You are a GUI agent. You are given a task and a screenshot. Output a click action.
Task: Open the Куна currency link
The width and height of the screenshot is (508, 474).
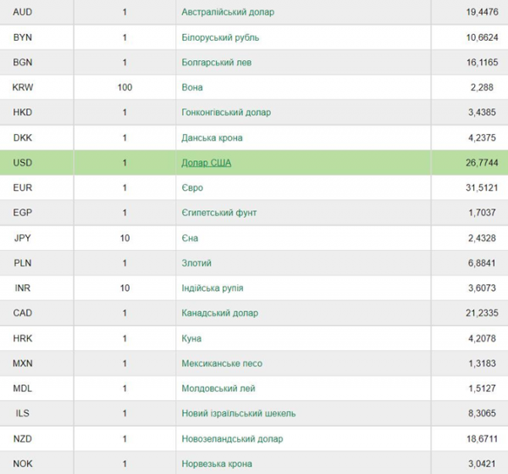(191, 338)
